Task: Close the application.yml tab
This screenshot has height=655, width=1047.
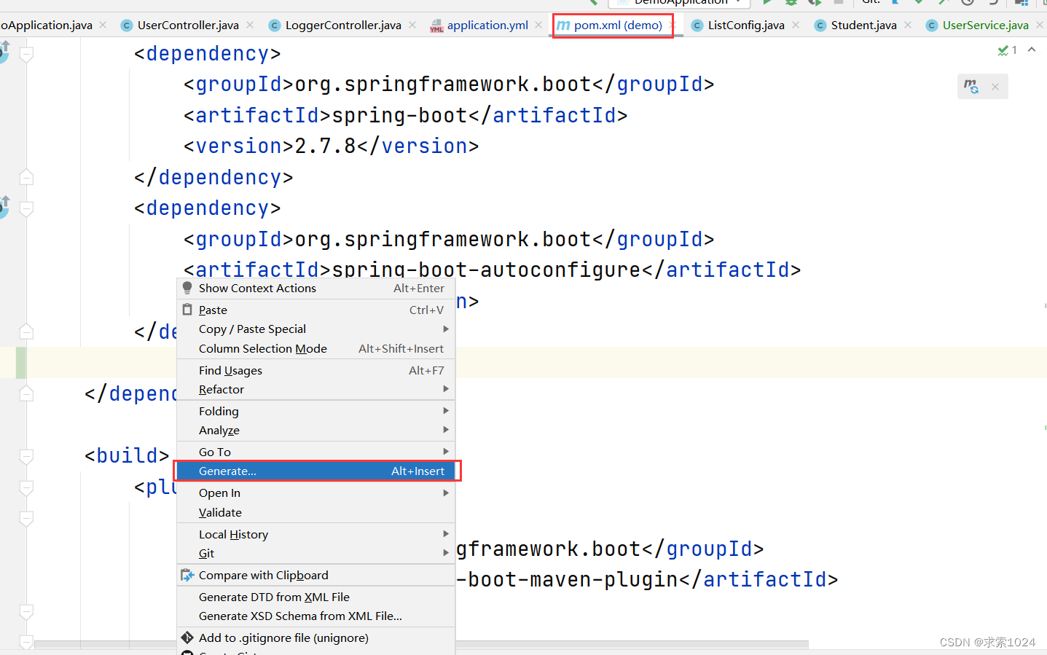Action: point(538,25)
